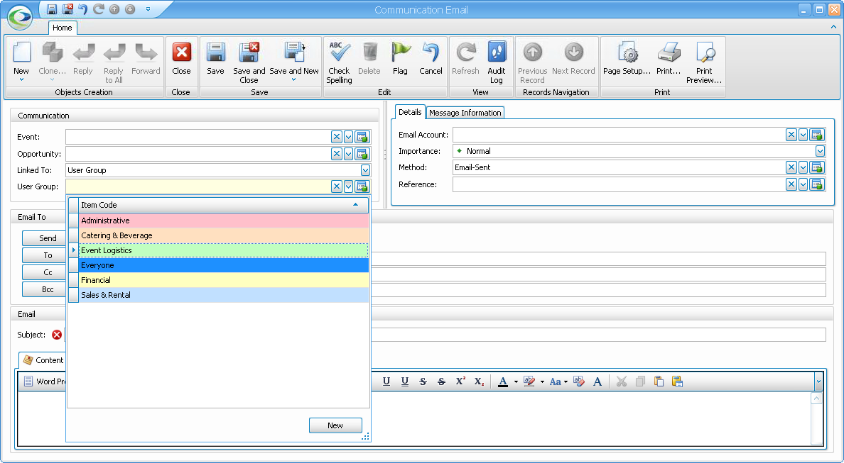Viewport: 844px width, 463px height.
Task: Open Reference lookup list button
Action: point(816,185)
